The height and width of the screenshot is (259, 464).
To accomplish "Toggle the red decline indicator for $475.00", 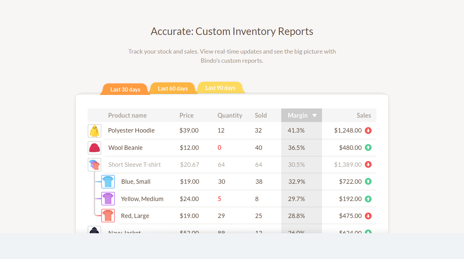I will [368, 216].
